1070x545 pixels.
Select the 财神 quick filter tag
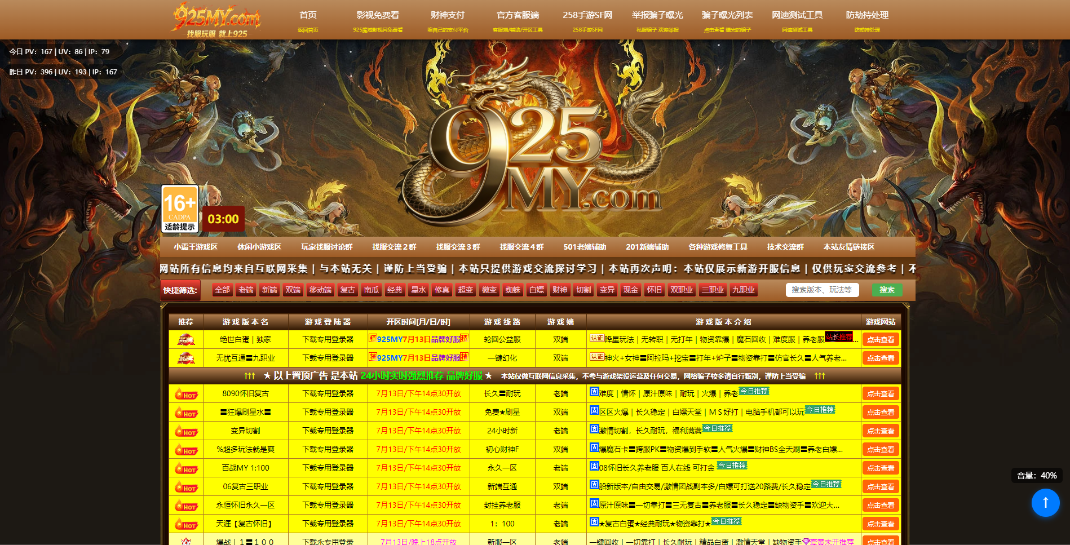click(560, 290)
